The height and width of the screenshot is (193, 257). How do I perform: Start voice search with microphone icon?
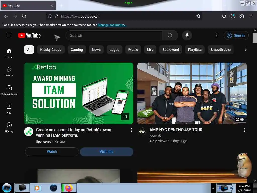[x=187, y=35]
